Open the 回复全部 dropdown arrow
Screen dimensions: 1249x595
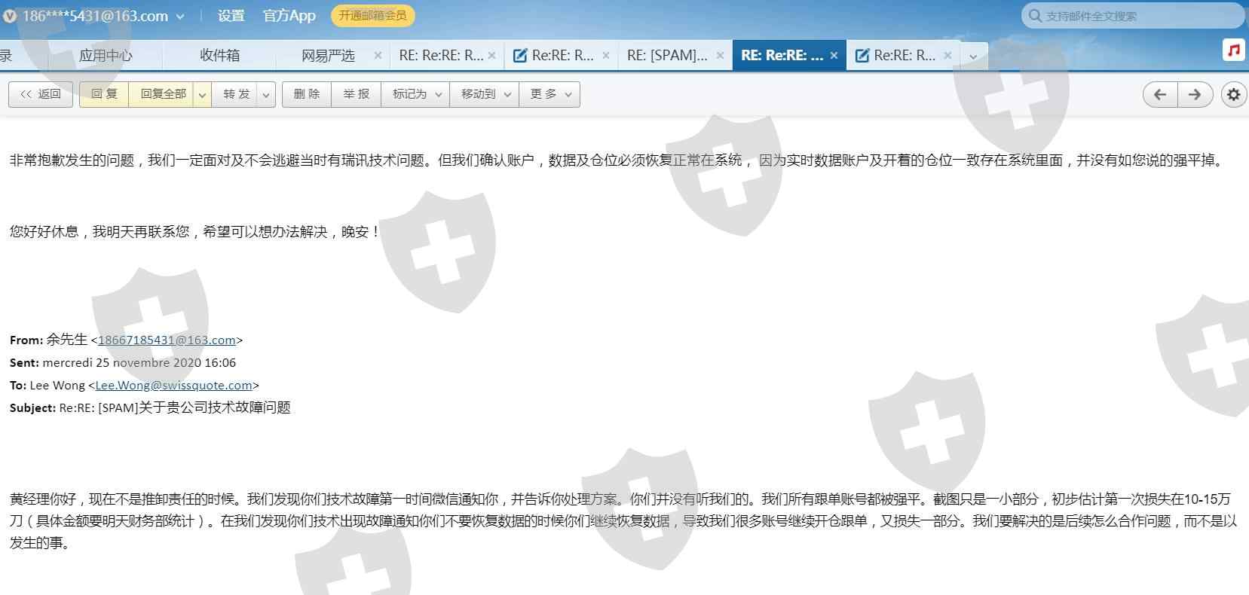click(x=202, y=95)
